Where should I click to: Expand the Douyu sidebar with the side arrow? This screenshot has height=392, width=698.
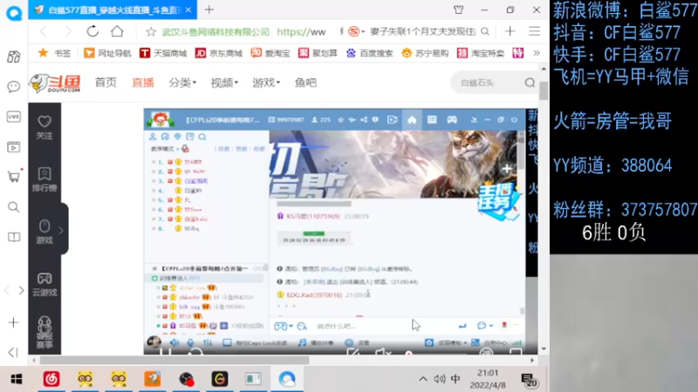click(61, 231)
